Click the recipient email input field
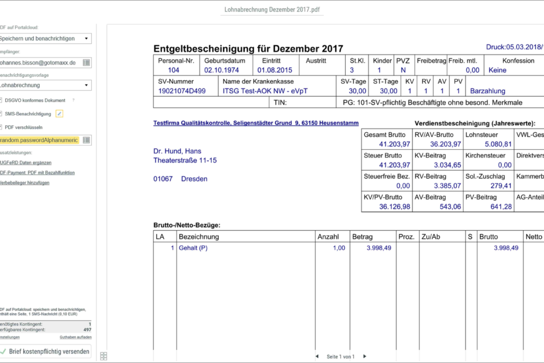The image size is (544, 363). [x=40, y=63]
